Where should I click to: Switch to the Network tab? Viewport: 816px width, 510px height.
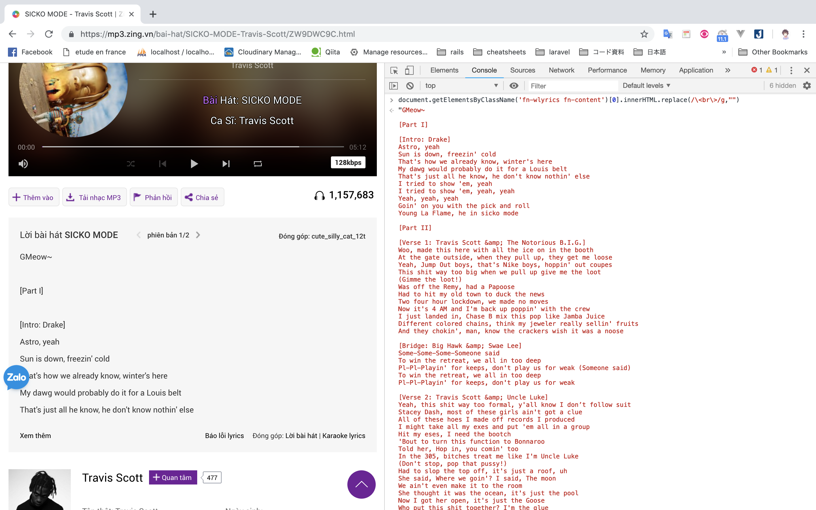pyautogui.click(x=561, y=70)
